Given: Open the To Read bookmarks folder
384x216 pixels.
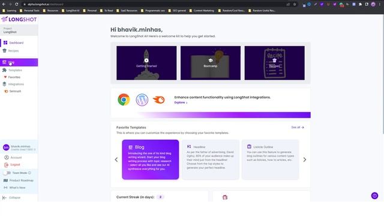Looking at the screenshot, I should coord(107,11).
